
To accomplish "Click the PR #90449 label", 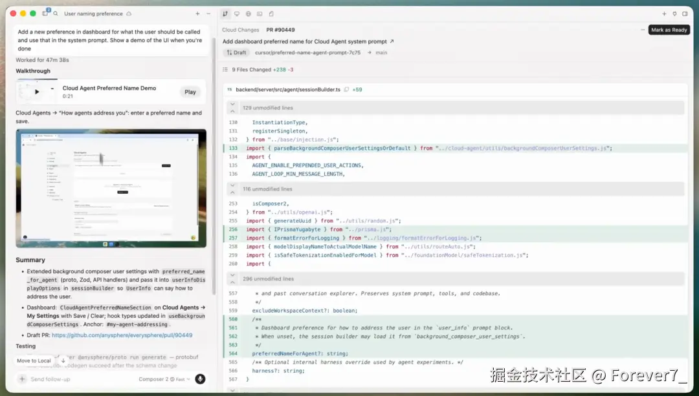I will pos(280,30).
